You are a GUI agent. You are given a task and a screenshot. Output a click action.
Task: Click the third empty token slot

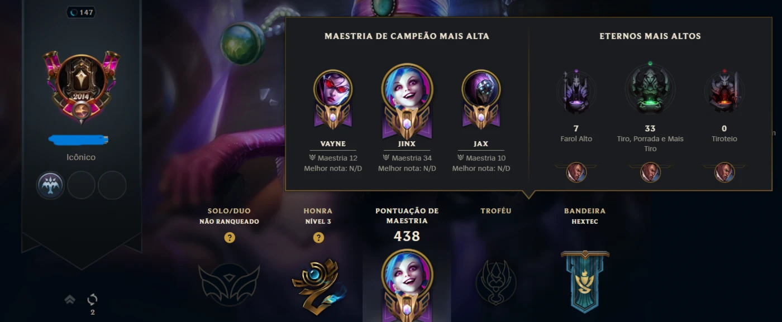[x=112, y=185]
